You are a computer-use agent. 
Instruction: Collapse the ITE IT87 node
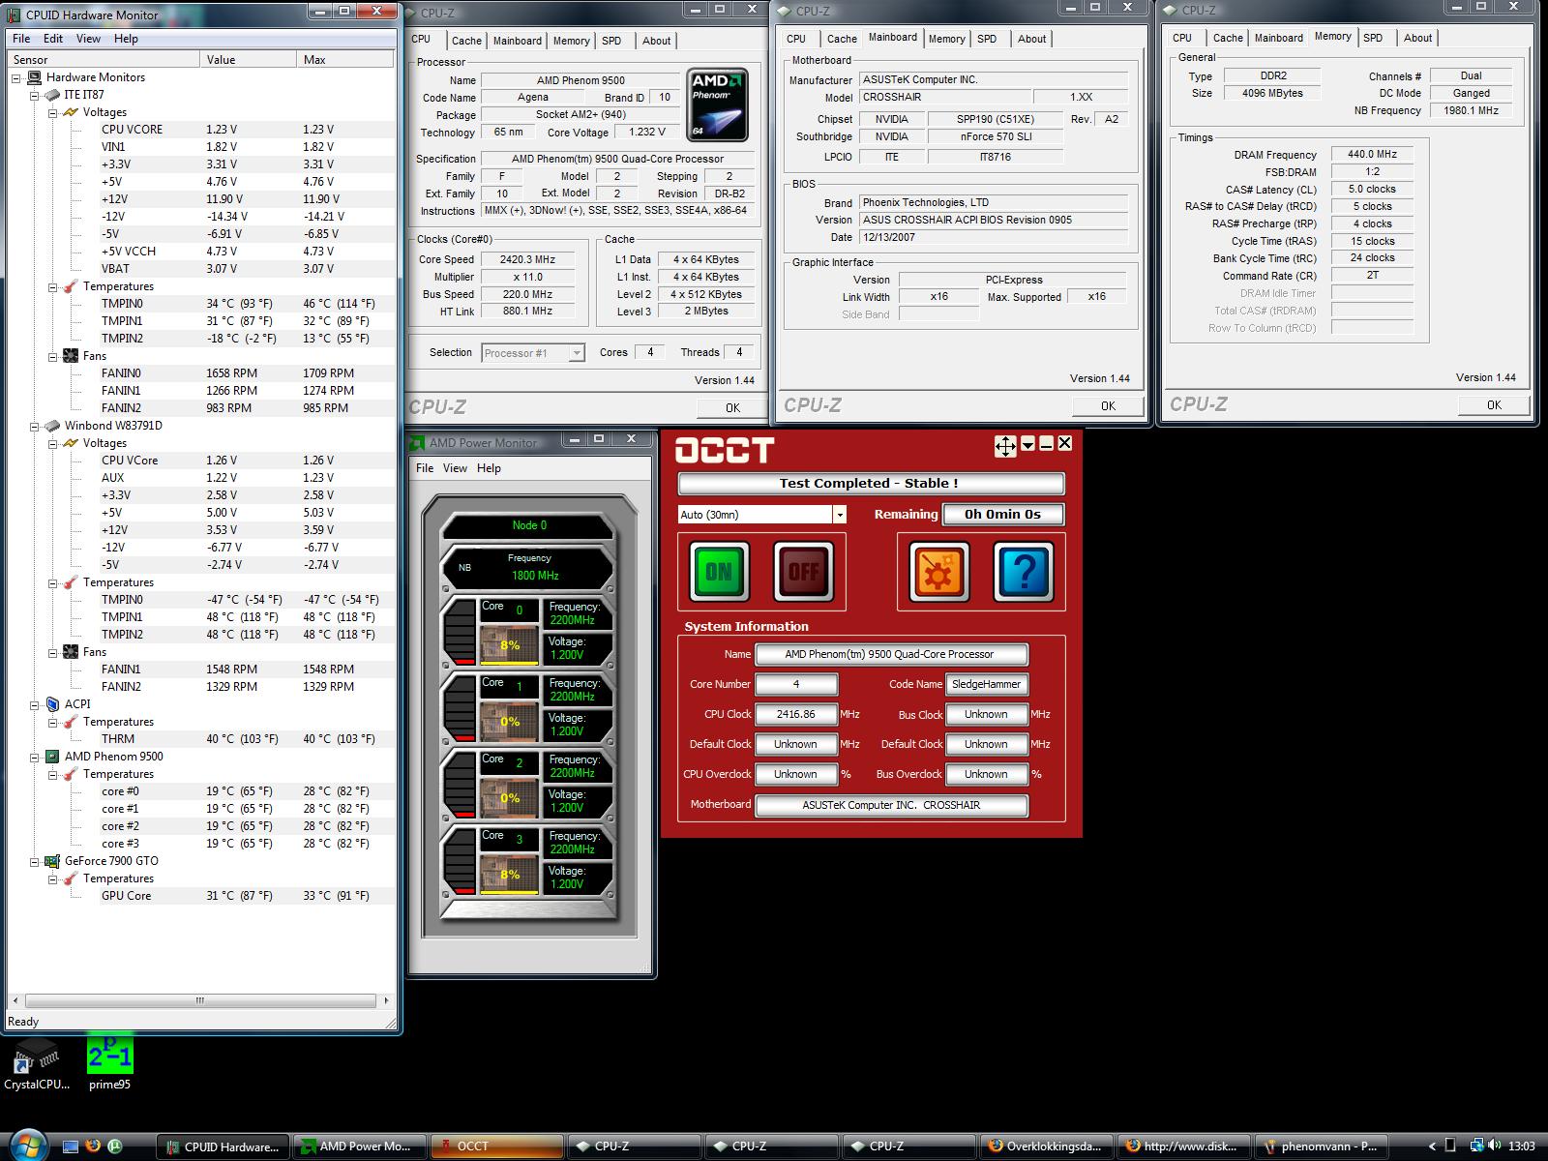[x=35, y=95]
